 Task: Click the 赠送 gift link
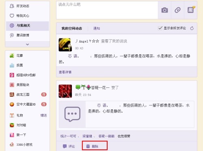43,115
